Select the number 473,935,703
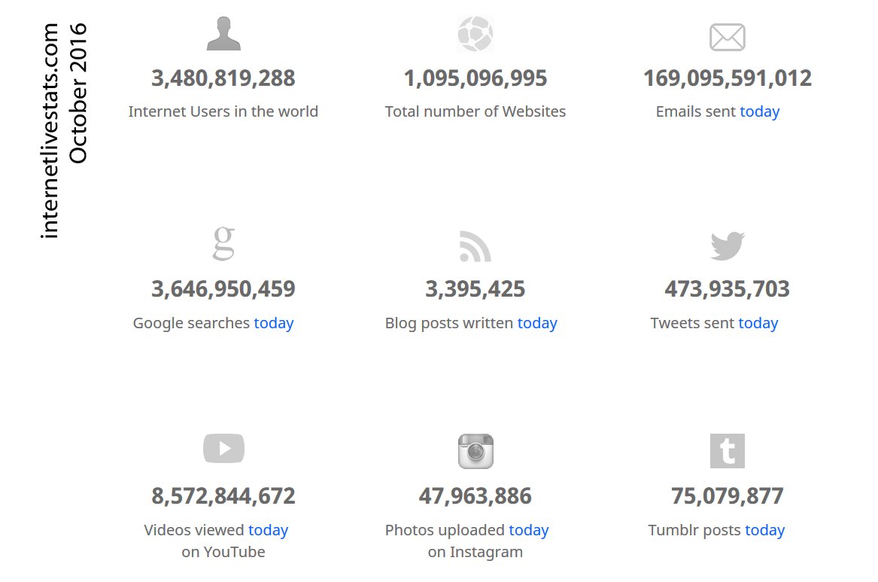The image size is (878, 582). pyautogui.click(x=728, y=289)
